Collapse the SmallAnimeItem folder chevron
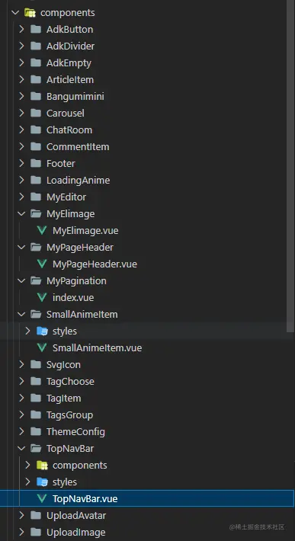 22,315
